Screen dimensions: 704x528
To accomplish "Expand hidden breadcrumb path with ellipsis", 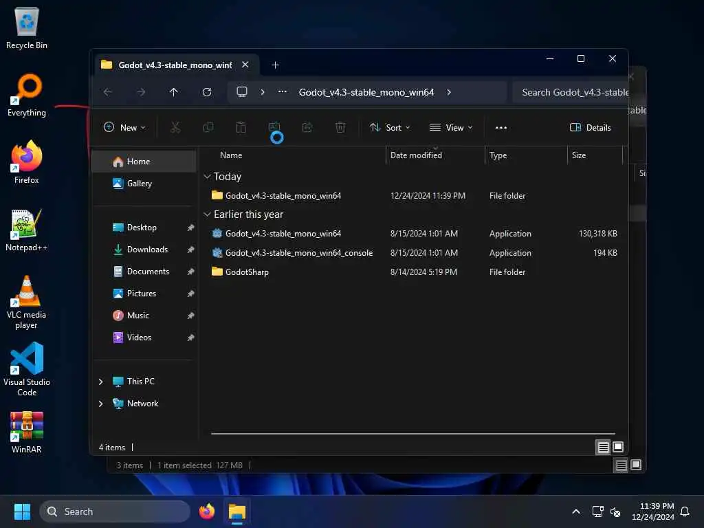I will point(283,92).
